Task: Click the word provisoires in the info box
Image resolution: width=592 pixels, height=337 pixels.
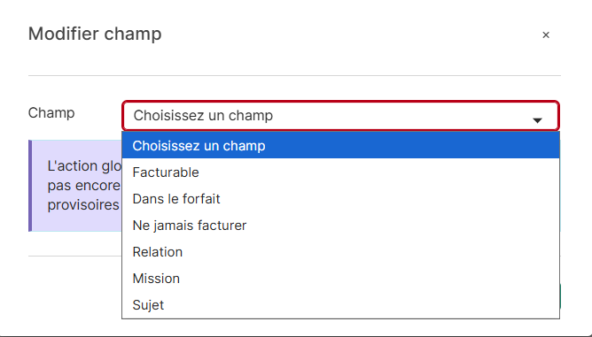Action: (x=83, y=205)
